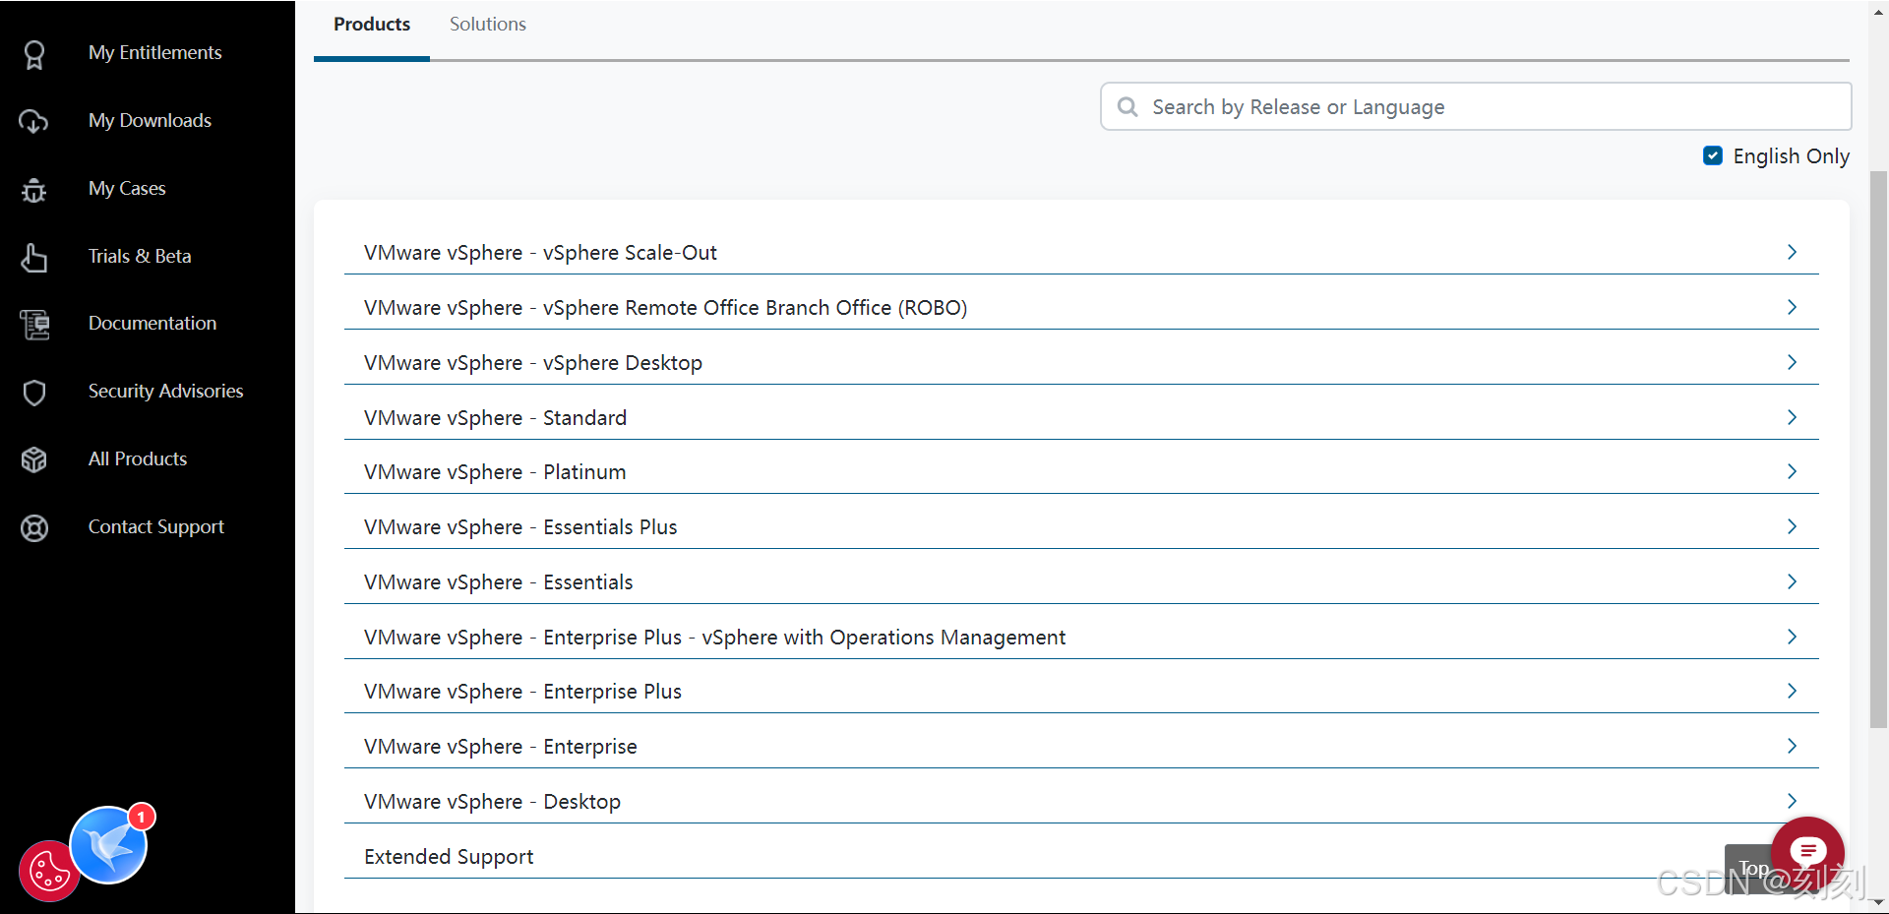Select VMware vSphere - Essentials text
Viewport: 1889px width, 914px height.
(499, 582)
